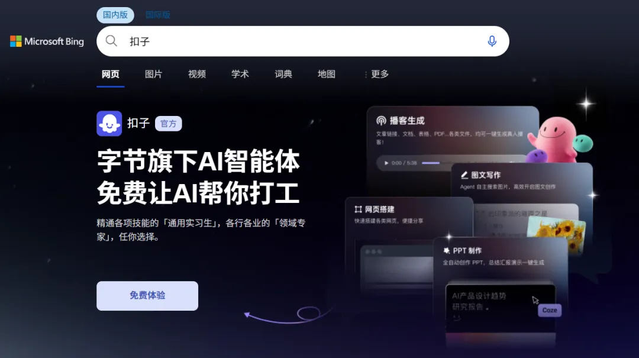
Task: Open the 地图 tab
Action: pyautogui.click(x=327, y=74)
